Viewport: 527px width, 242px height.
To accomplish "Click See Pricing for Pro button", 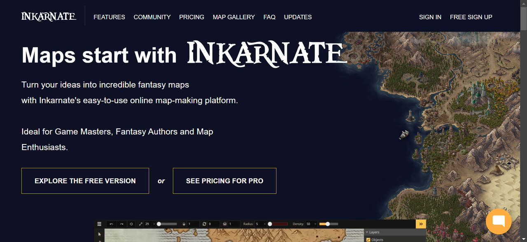I will point(224,181).
